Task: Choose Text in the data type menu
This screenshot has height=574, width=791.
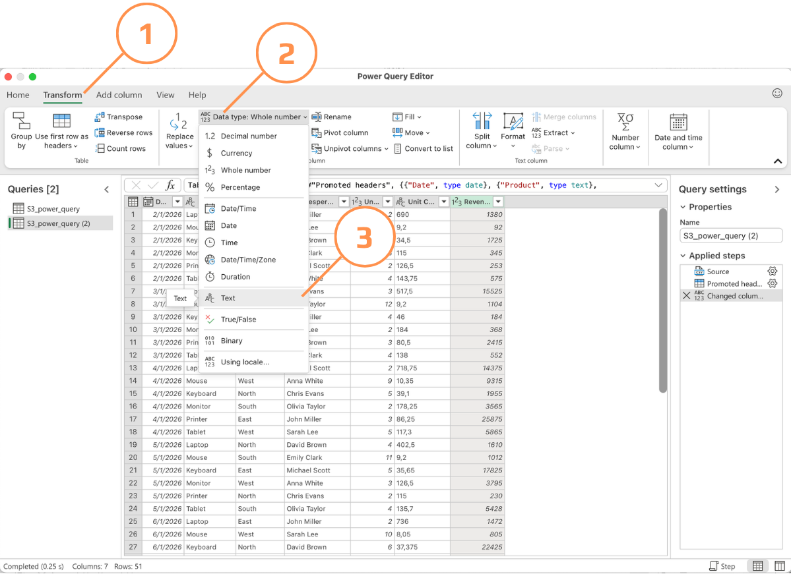Action: click(254, 298)
